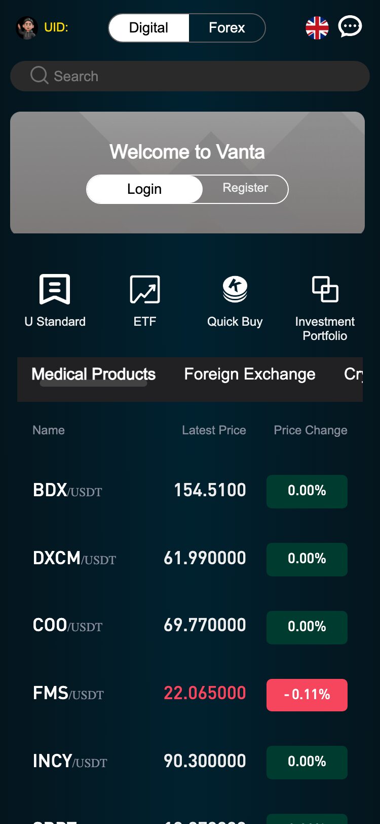The height and width of the screenshot is (824, 380).
Task: Click the user avatar icon
Action: coord(27,28)
